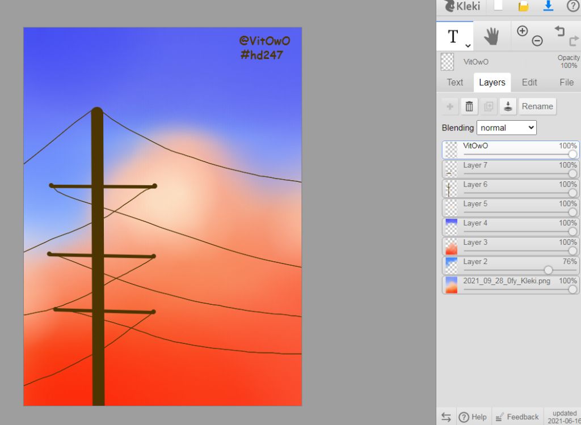This screenshot has width=581, height=425.
Task: Undo the last action
Action: coord(559,31)
